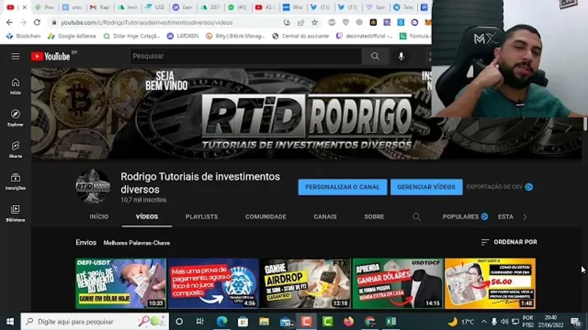Viewport: 588px width, 330px height.
Task: Click the share page icon in address bar
Action: [301, 22]
